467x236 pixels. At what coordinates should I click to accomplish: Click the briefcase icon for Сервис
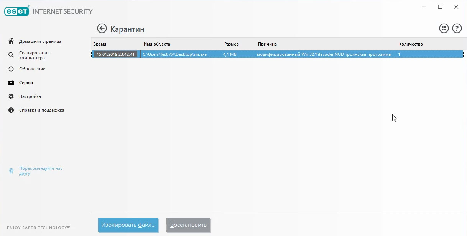pos(11,83)
